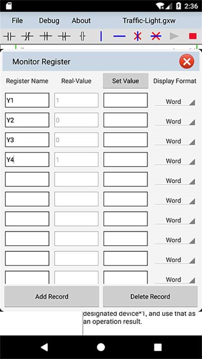Click the Add Record button
The image size is (202, 359).
(52, 296)
